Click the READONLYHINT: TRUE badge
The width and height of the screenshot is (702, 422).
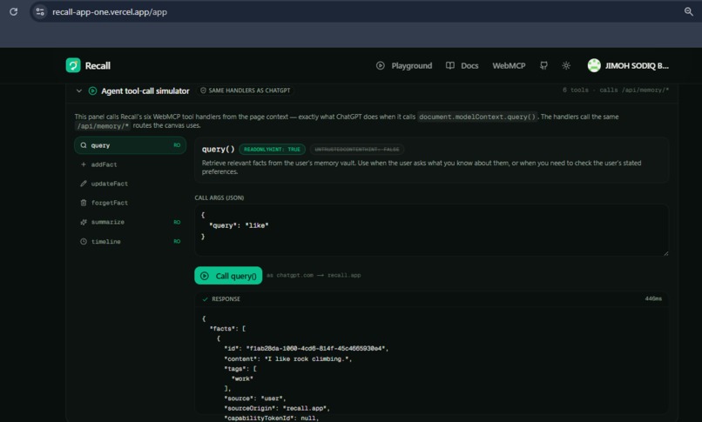272,150
